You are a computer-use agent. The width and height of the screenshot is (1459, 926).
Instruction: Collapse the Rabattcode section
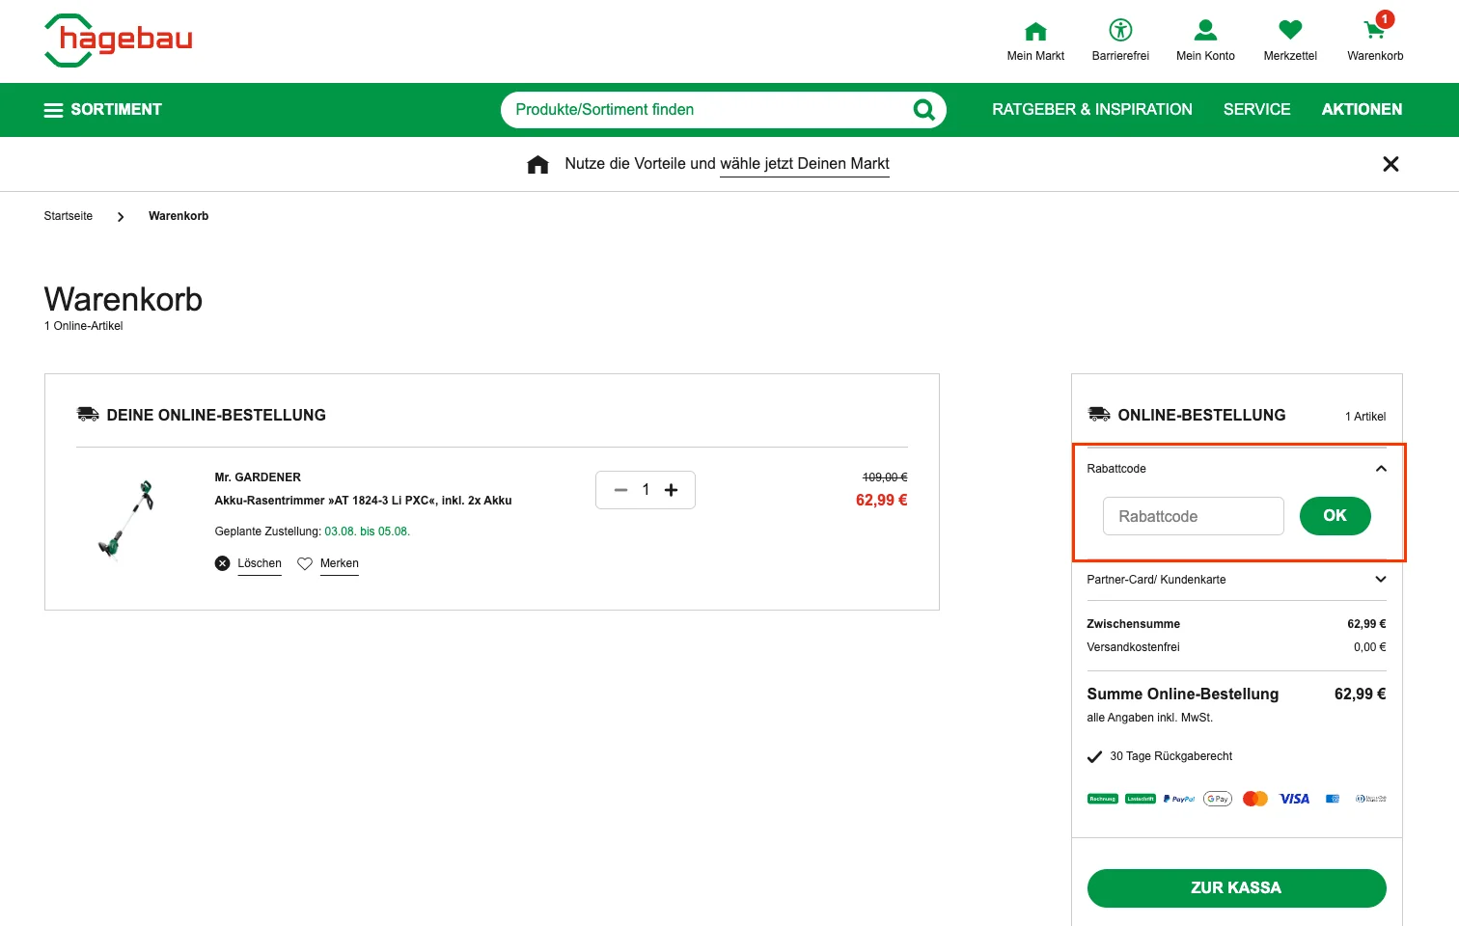[x=1381, y=469]
